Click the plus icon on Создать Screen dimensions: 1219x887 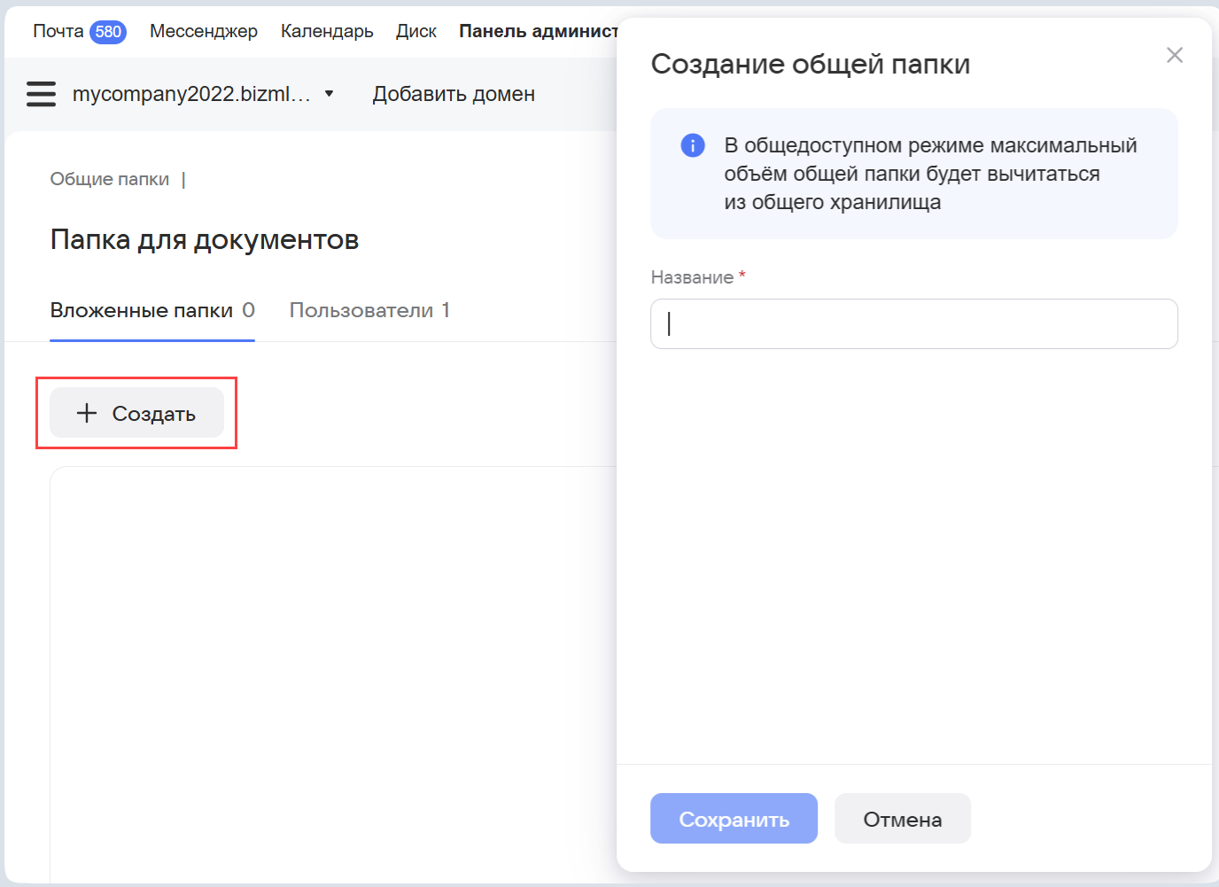[87, 413]
